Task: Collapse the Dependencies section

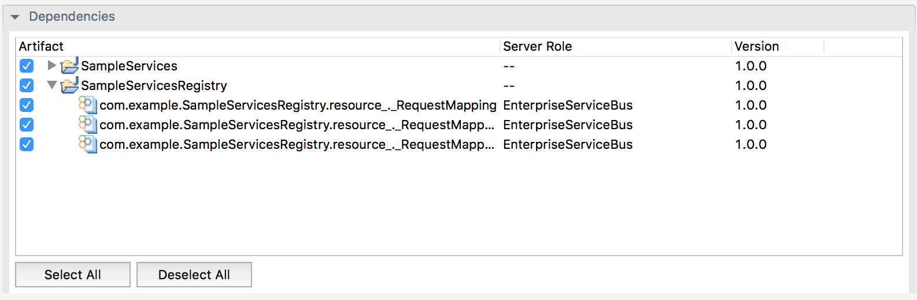Action: click(15, 17)
